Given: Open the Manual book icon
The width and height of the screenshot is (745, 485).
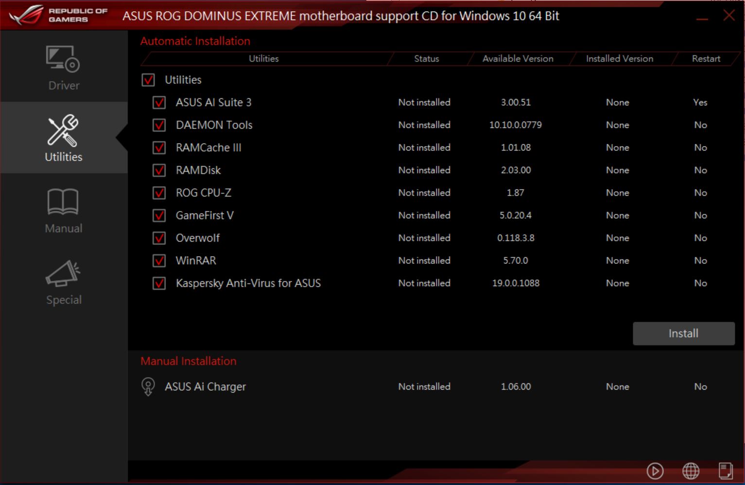Looking at the screenshot, I should [x=63, y=202].
